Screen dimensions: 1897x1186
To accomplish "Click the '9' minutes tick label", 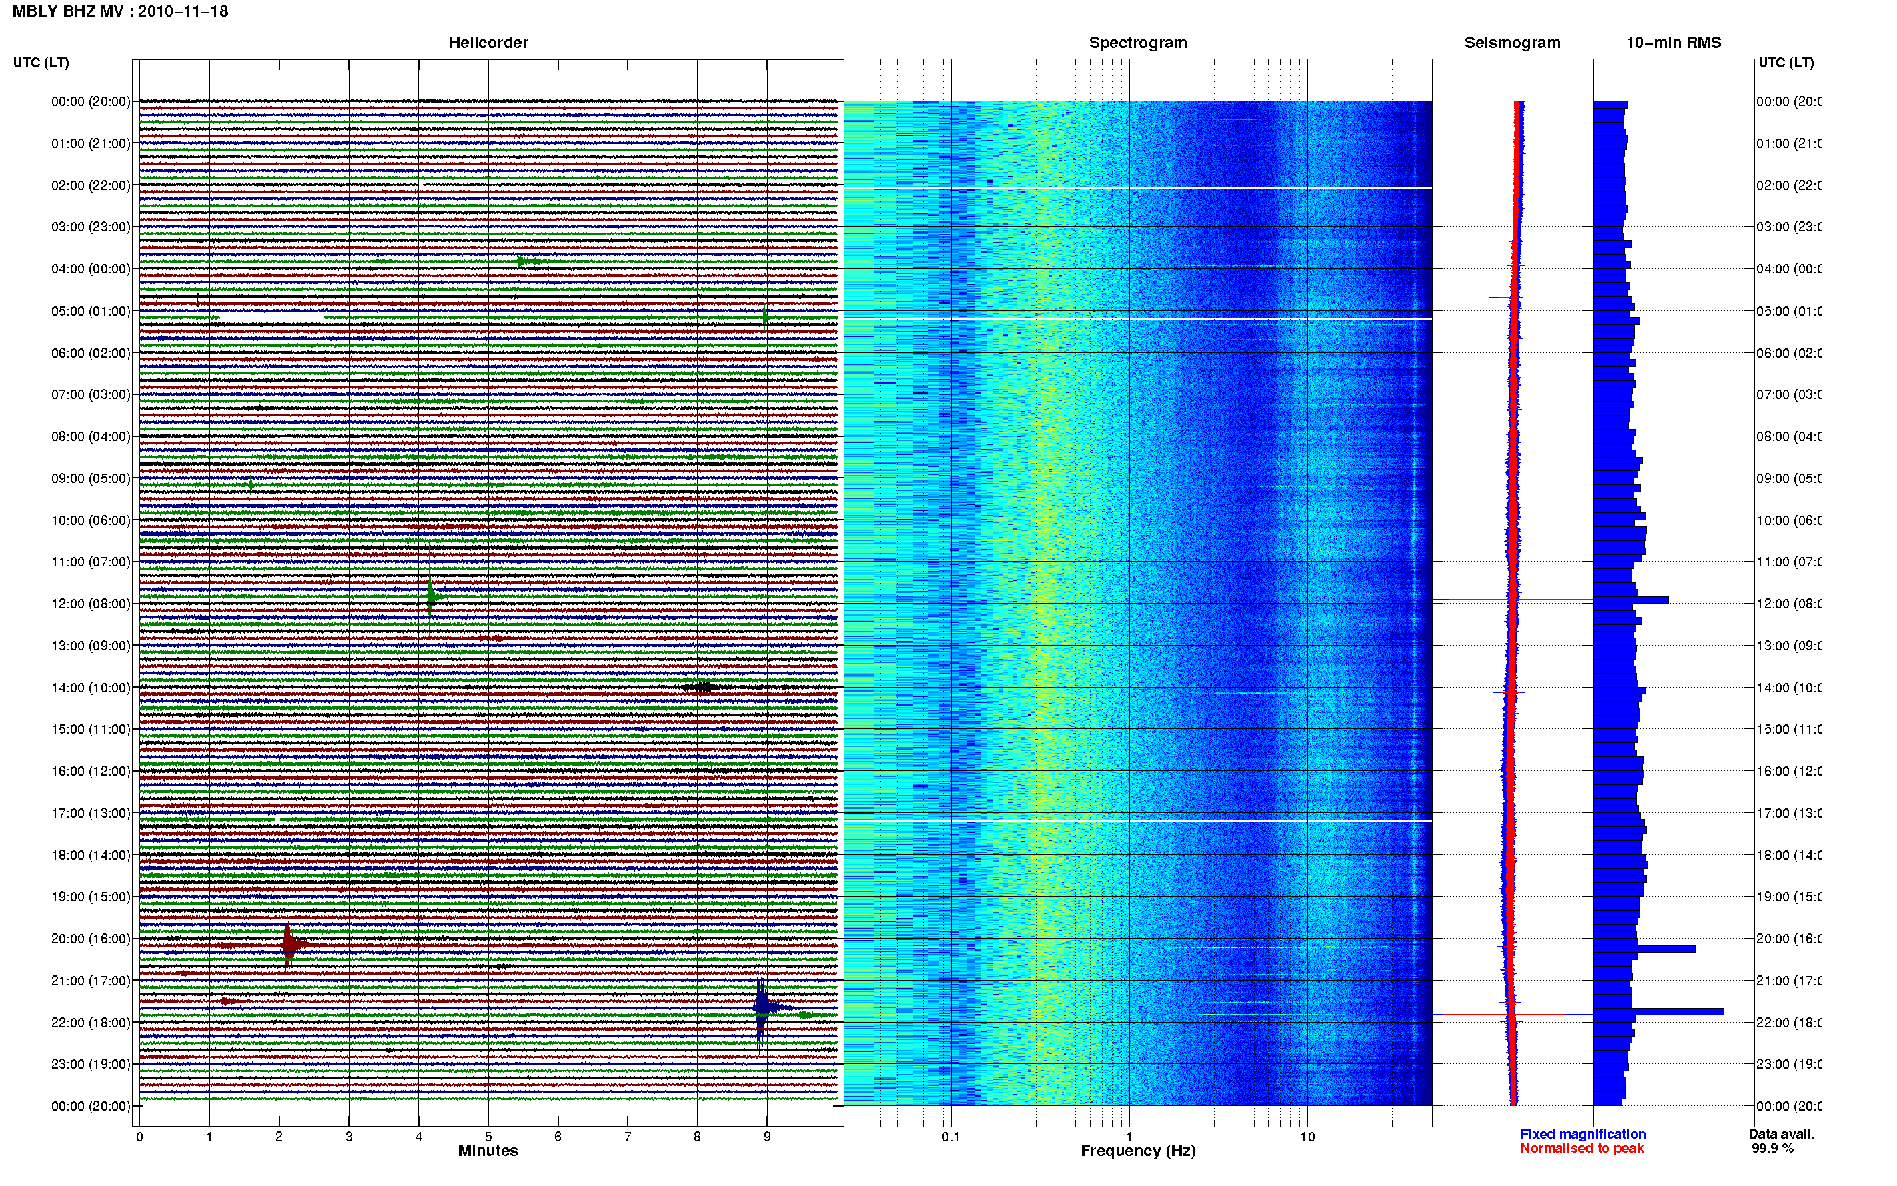I will pyautogui.click(x=767, y=1137).
